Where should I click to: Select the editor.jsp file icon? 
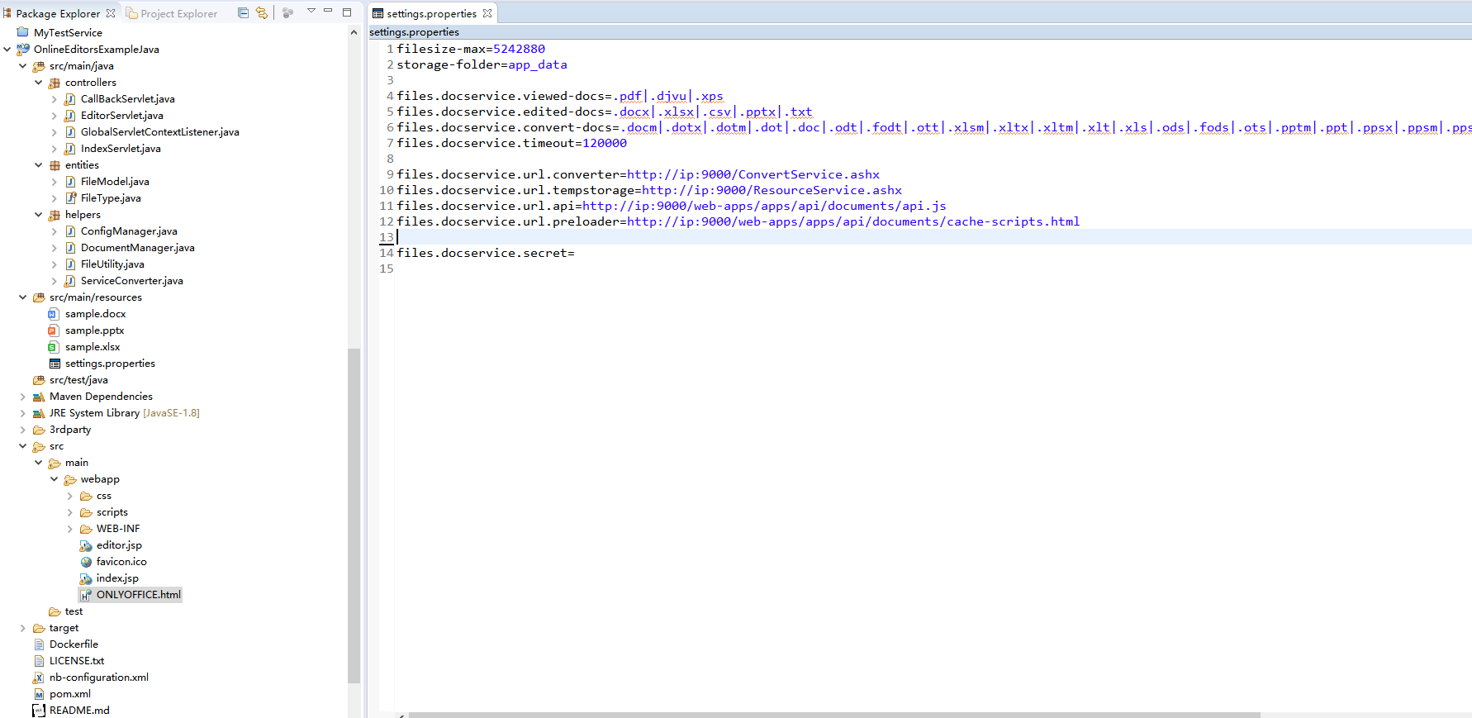click(86, 545)
